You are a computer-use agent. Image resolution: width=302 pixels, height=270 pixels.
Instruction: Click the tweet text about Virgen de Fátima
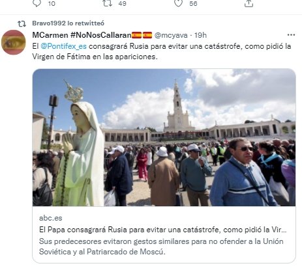(162, 51)
